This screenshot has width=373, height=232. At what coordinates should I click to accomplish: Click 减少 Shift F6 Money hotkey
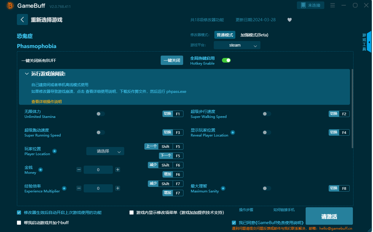tap(166, 165)
